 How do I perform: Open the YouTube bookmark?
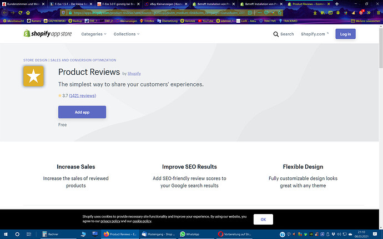[206, 21]
